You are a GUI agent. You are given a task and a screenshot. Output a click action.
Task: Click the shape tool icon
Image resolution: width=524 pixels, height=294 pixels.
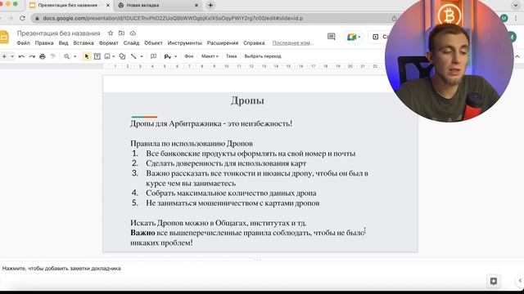coord(122,56)
